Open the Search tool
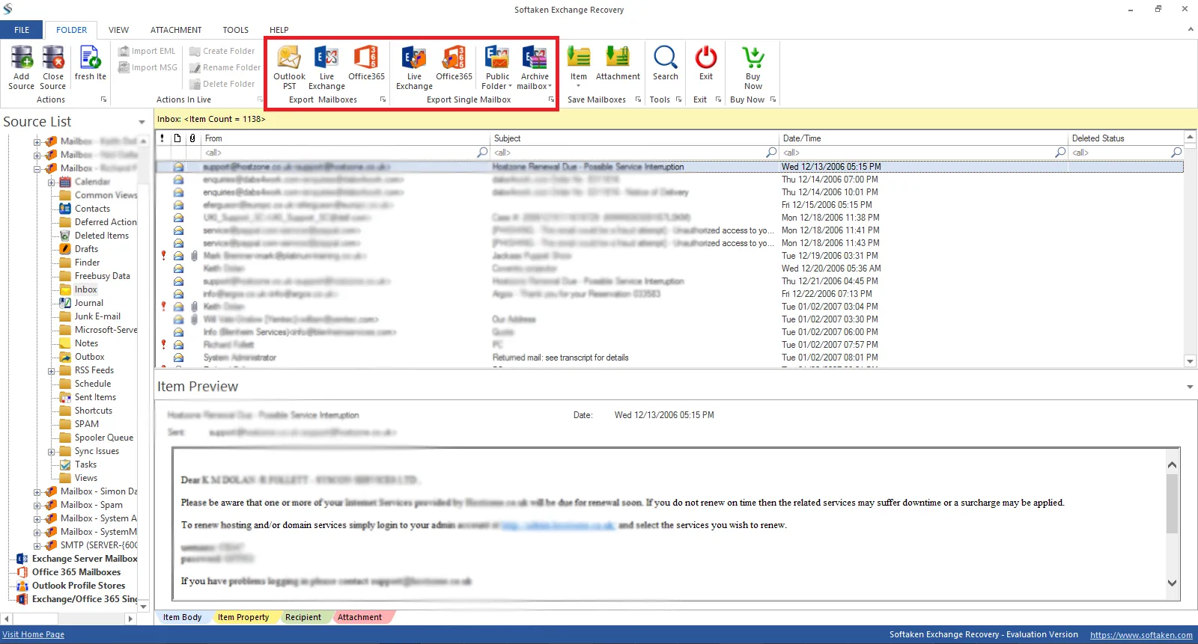 click(x=665, y=64)
